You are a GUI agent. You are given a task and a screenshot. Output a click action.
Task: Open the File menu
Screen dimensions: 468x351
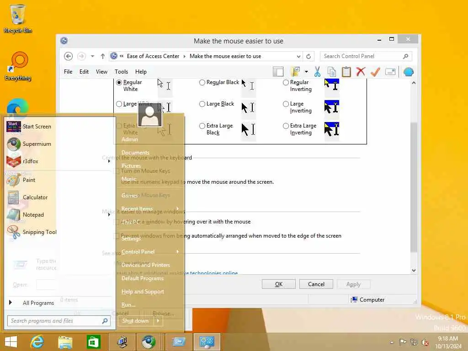coord(68,72)
